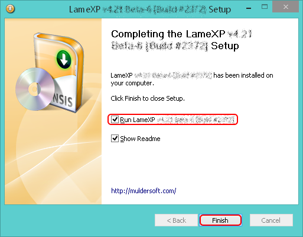Click Finish to complete Setup

tap(220, 220)
